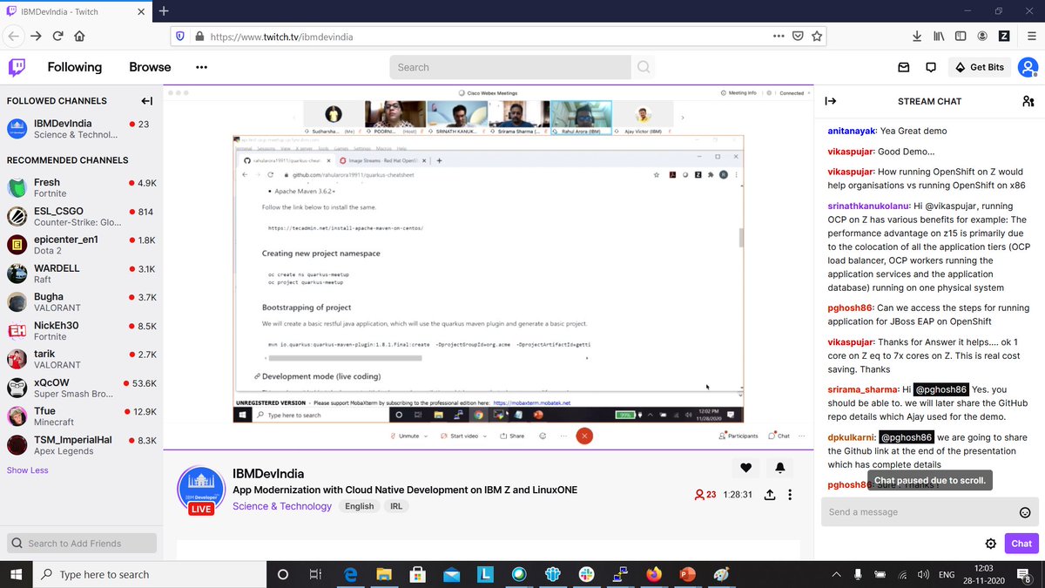Open a new browser tab
This screenshot has width=1045, height=588.
[x=163, y=10]
